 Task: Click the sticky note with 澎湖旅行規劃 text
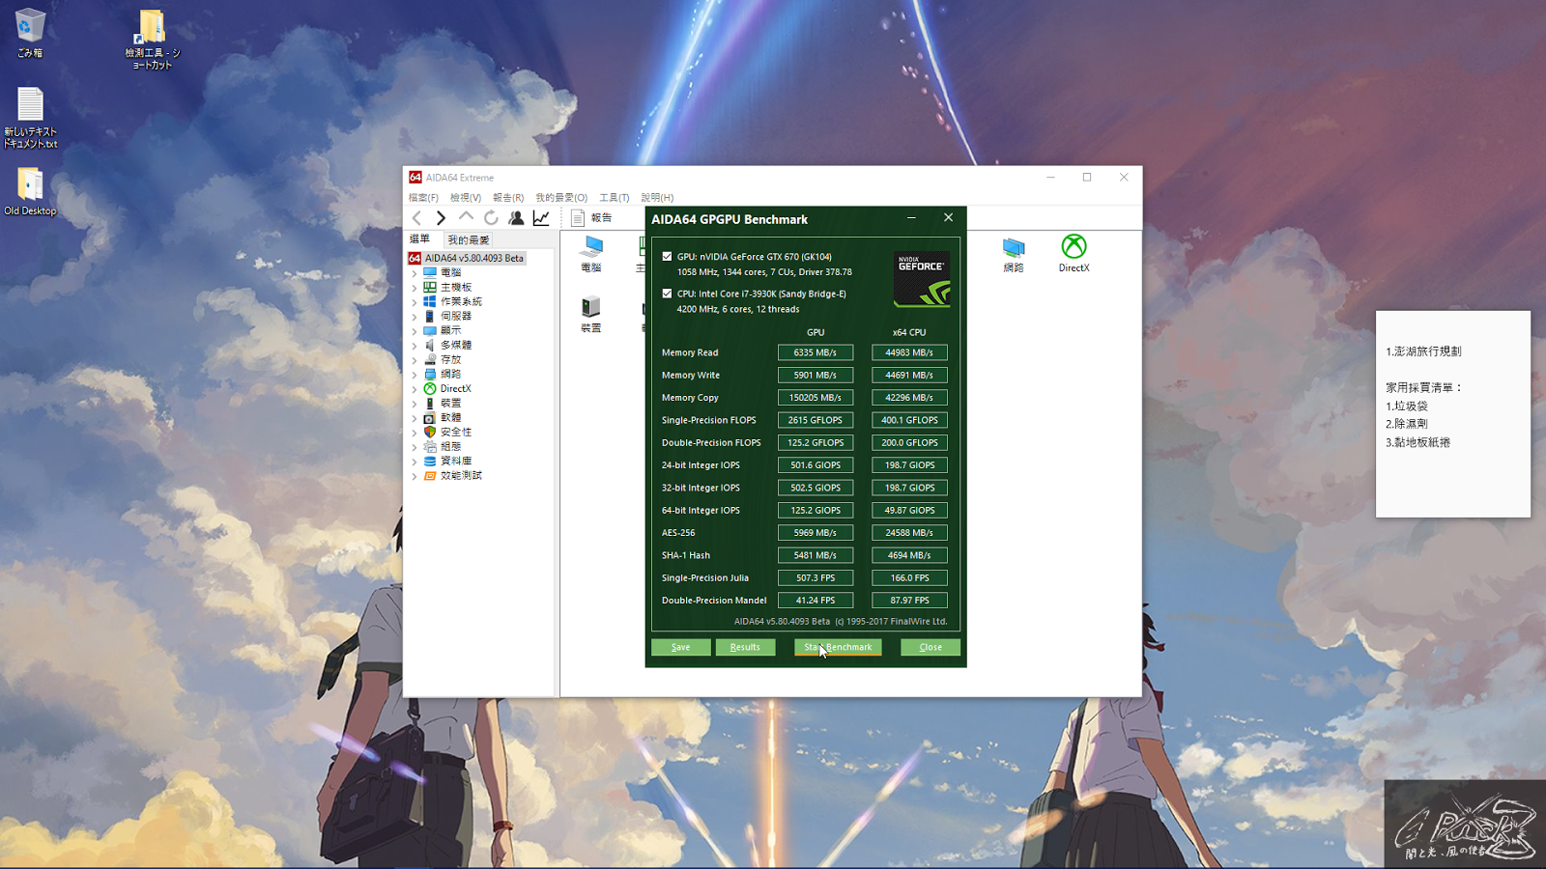(1453, 414)
